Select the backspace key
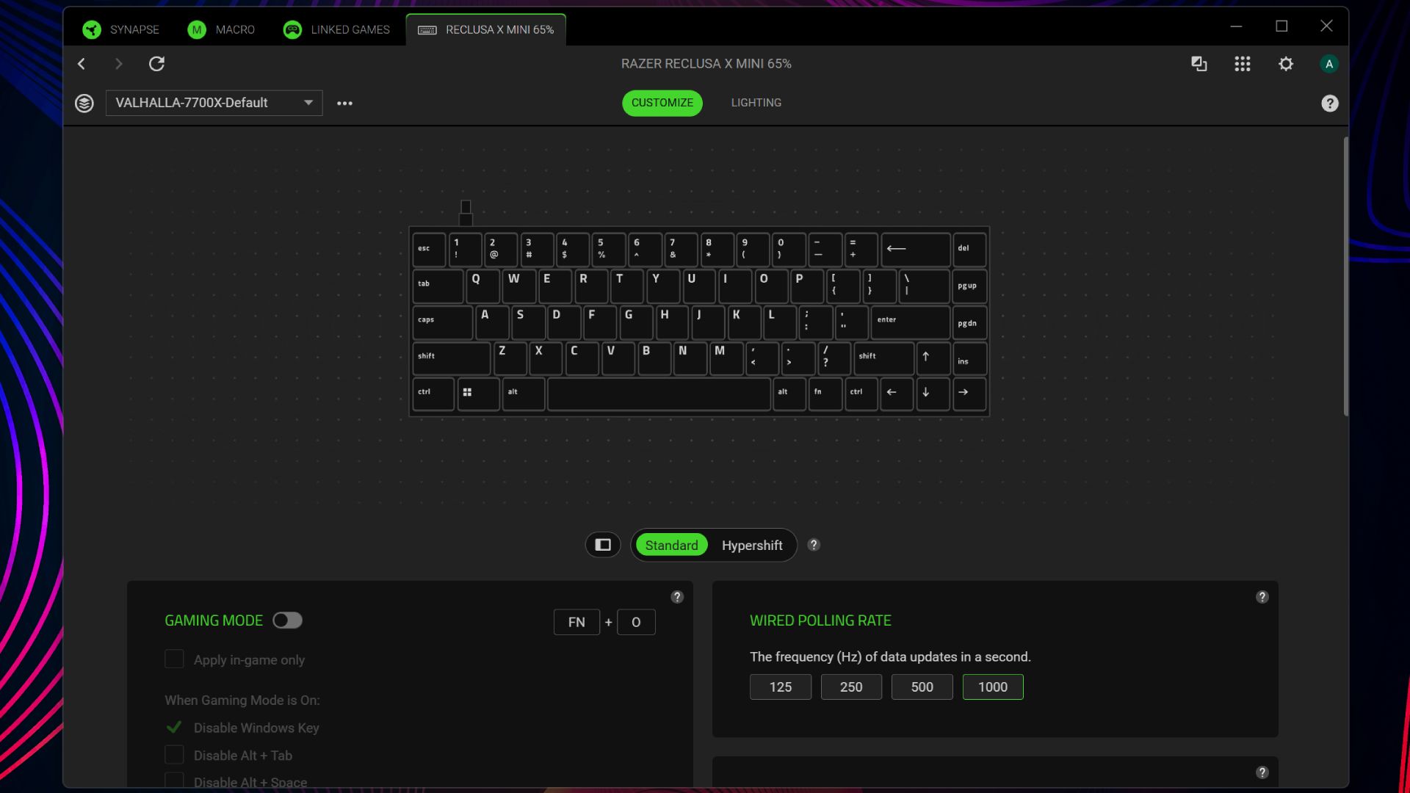 click(x=915, y=250)
